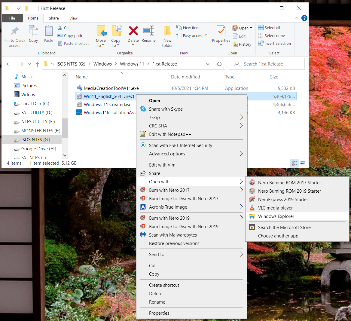
Task: Click the History ribbon button
Action: click(242, 44)
